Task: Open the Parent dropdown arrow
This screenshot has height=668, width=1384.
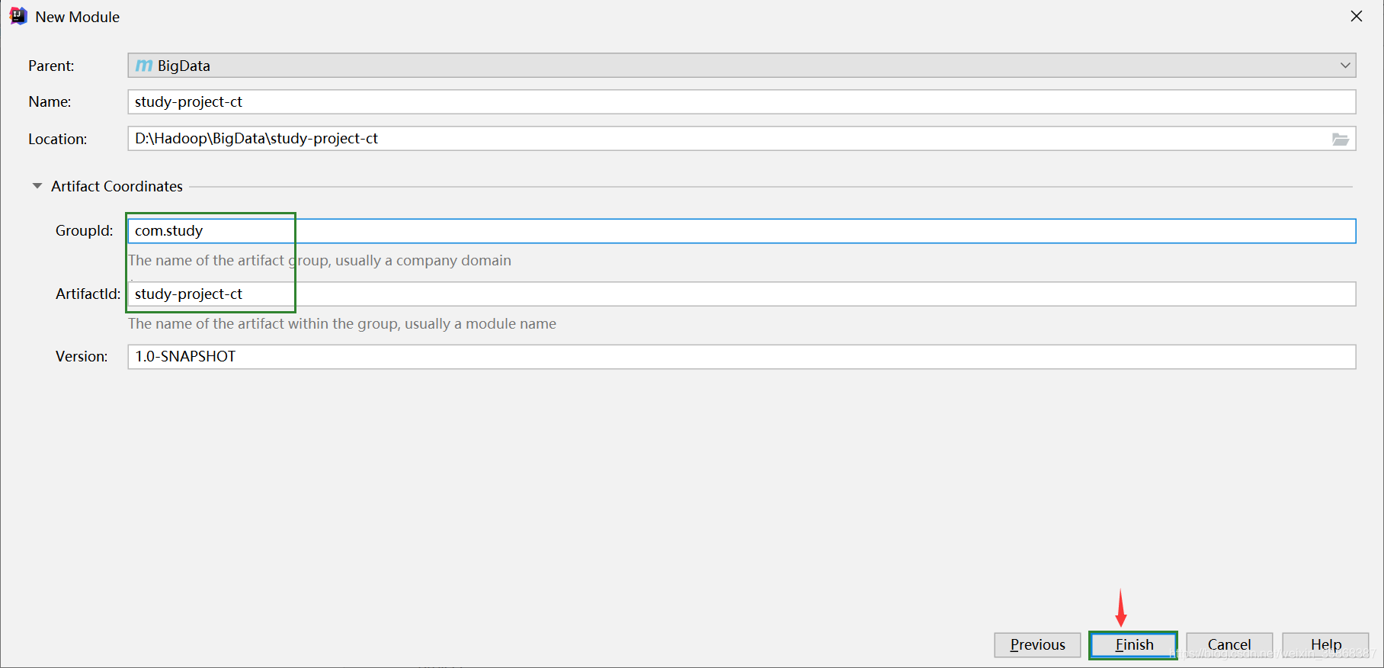Action: [x=1345, y=66]
